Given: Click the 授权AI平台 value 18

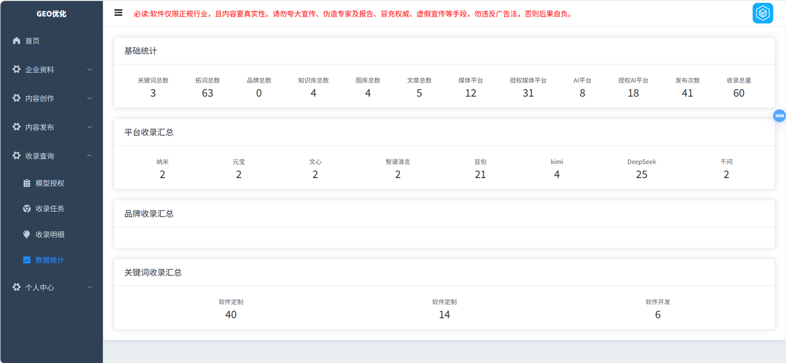Looking at the screenshot, I should coord(633,93).
